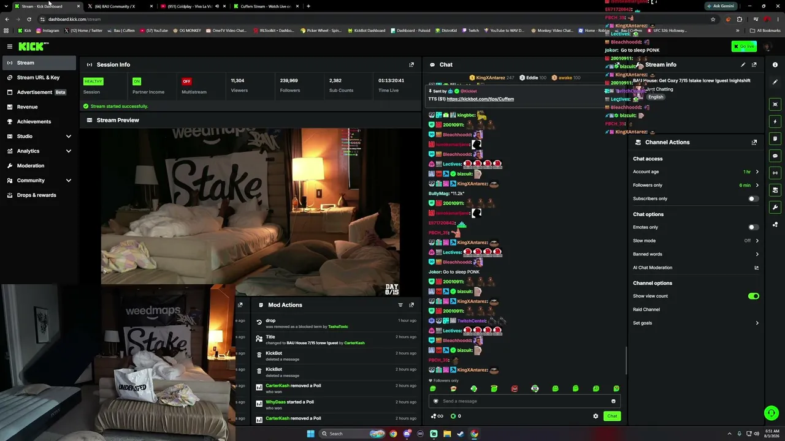Pop out the Session Info panel
785x441 pixels.
click(412, 64)
